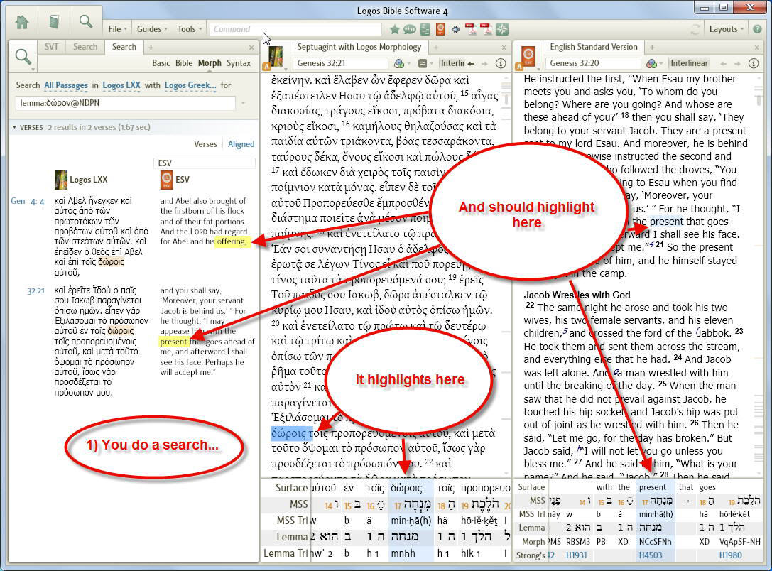Select Syntax search type
The height and width of the screenshot is (571, 772).
[239, 63]
